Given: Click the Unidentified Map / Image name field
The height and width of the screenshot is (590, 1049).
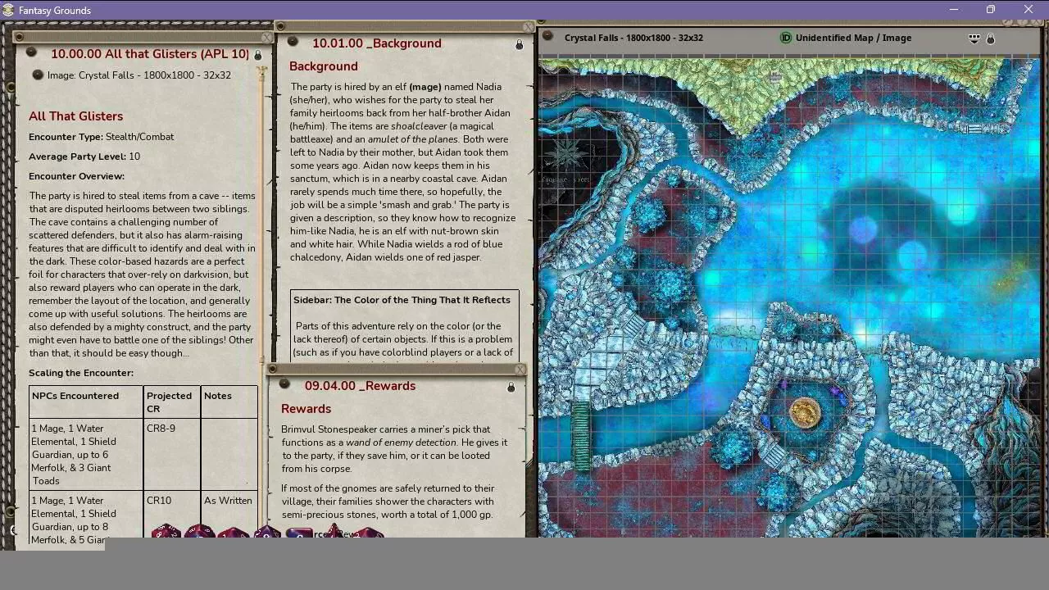Looking at the screenshot, I should coord(853,38).
